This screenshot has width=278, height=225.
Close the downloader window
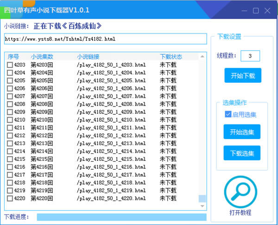pos(266,10)
